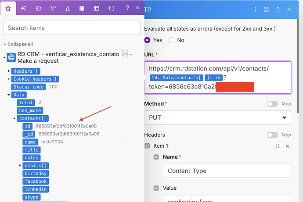Image resolution: width=303 pixels, height=202 pixels.
Task: Grab the Item 1 reorder handle
Action: [278, 146]
